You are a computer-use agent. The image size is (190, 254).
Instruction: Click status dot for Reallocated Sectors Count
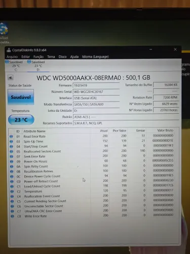12,151
